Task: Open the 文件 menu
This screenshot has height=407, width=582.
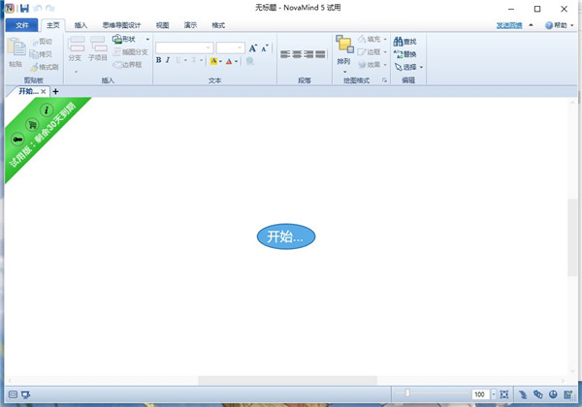Action: pos(23,24)
